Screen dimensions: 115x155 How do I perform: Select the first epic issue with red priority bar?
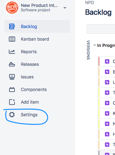106,61
